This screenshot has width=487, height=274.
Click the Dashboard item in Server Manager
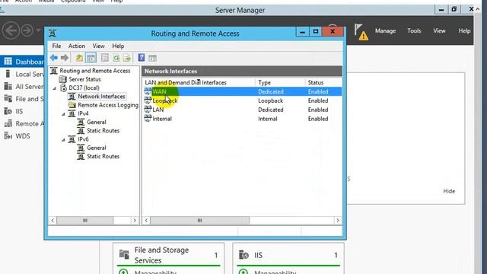pyautogui.click(x=22, y=62)
